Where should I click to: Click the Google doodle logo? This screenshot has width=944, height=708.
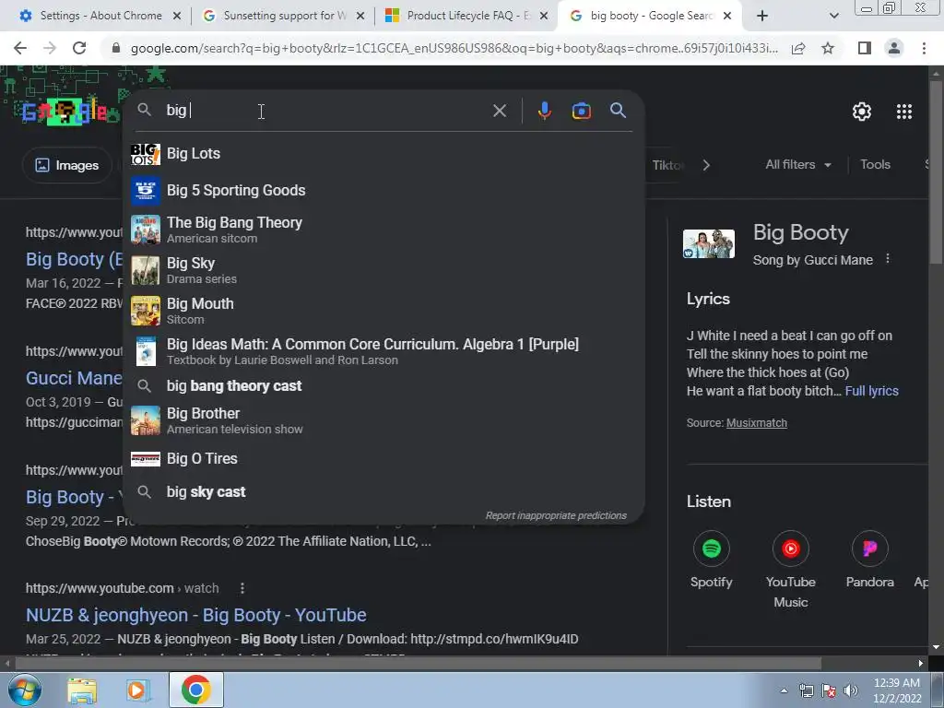pyautogui.click(x=65, y=112)
